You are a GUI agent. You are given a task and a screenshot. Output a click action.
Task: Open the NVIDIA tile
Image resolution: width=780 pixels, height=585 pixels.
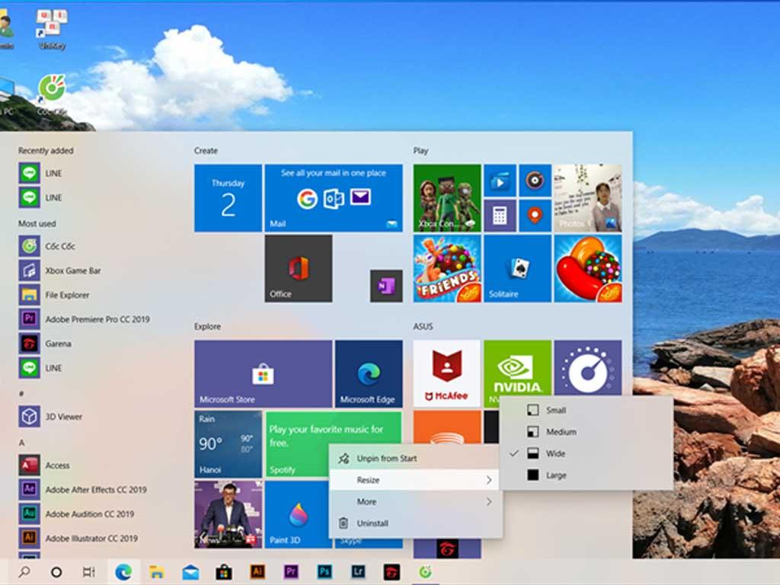pyautogui.click(x=517, y=373)
